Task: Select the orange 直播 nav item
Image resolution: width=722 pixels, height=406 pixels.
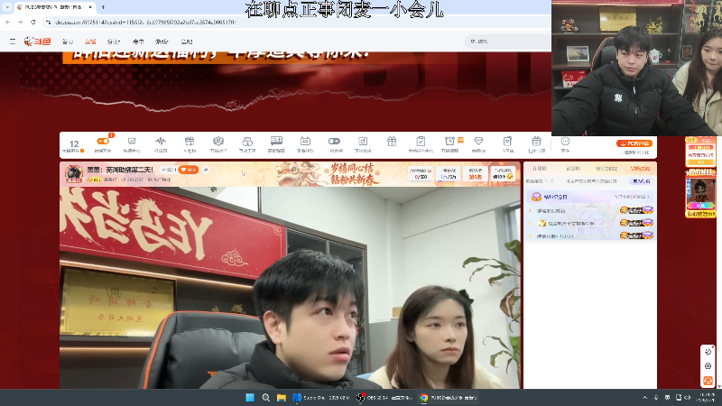Action: coord(90,42)
